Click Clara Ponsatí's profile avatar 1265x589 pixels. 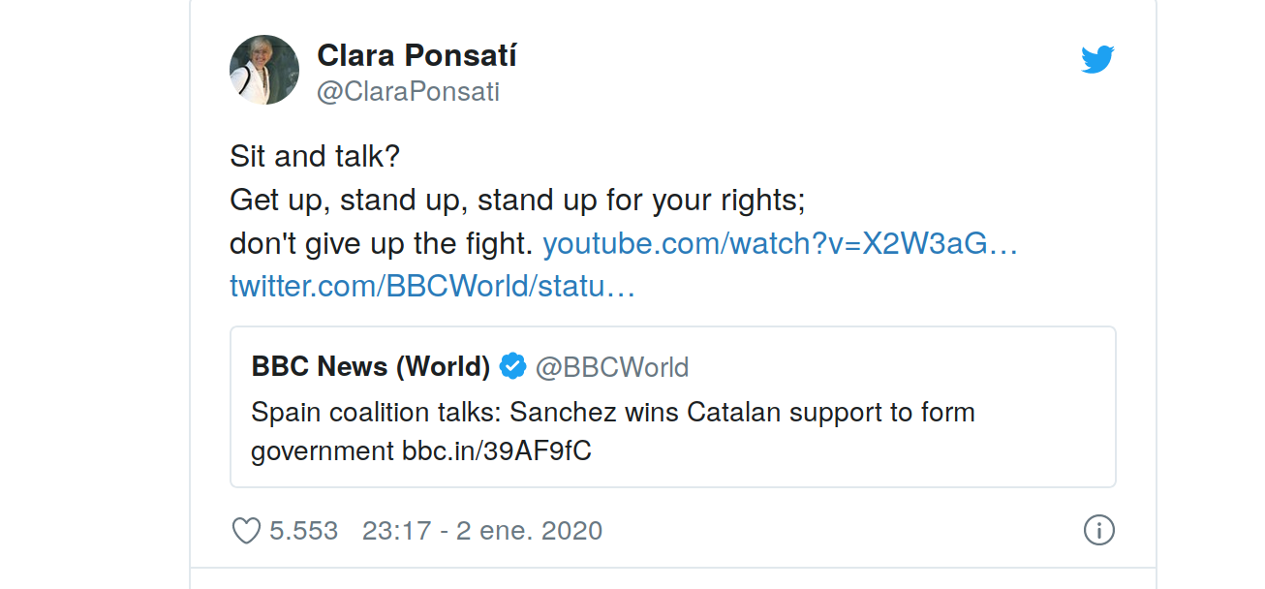pyautogui.click(x=264, y=70)
